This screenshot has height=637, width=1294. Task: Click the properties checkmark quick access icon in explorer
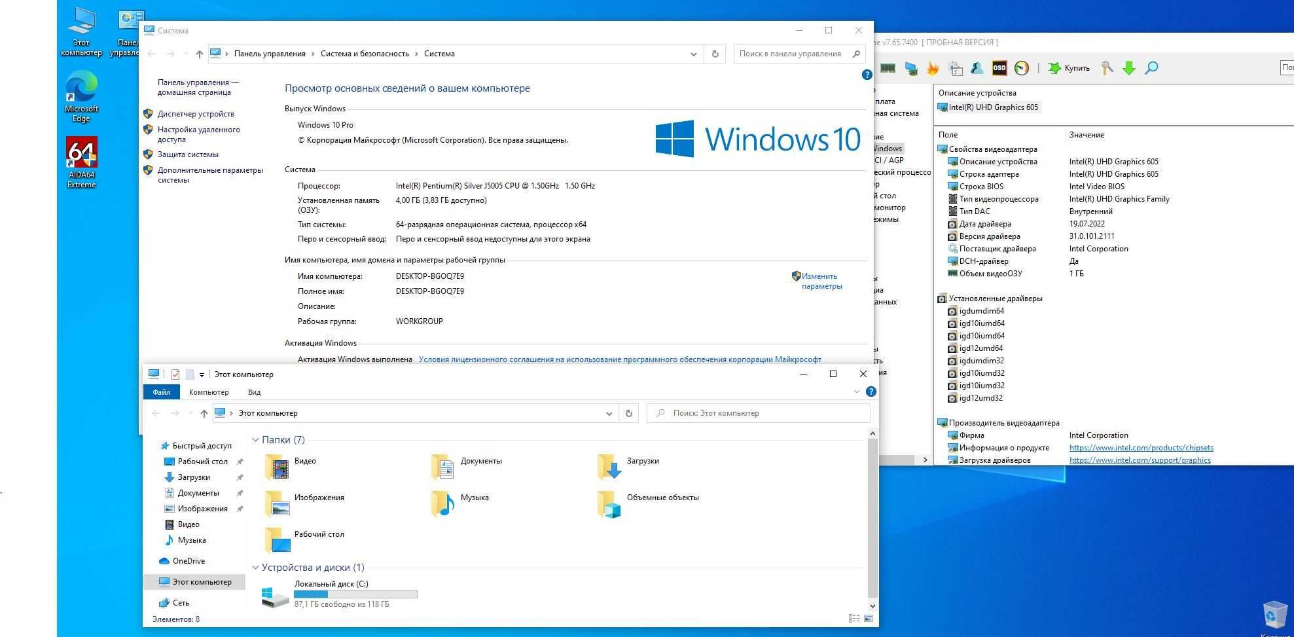[175, 374]
